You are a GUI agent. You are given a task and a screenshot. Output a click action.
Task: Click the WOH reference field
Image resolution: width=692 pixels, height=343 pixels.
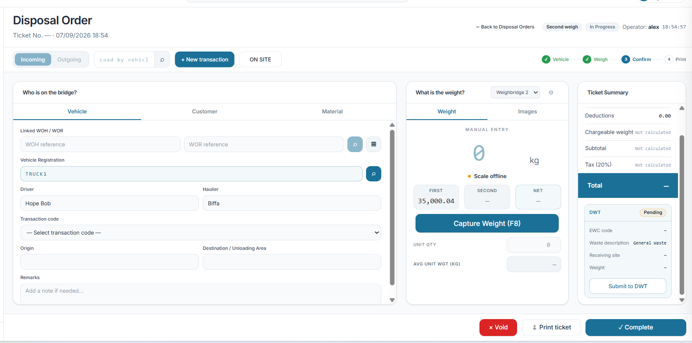point(100,144)
